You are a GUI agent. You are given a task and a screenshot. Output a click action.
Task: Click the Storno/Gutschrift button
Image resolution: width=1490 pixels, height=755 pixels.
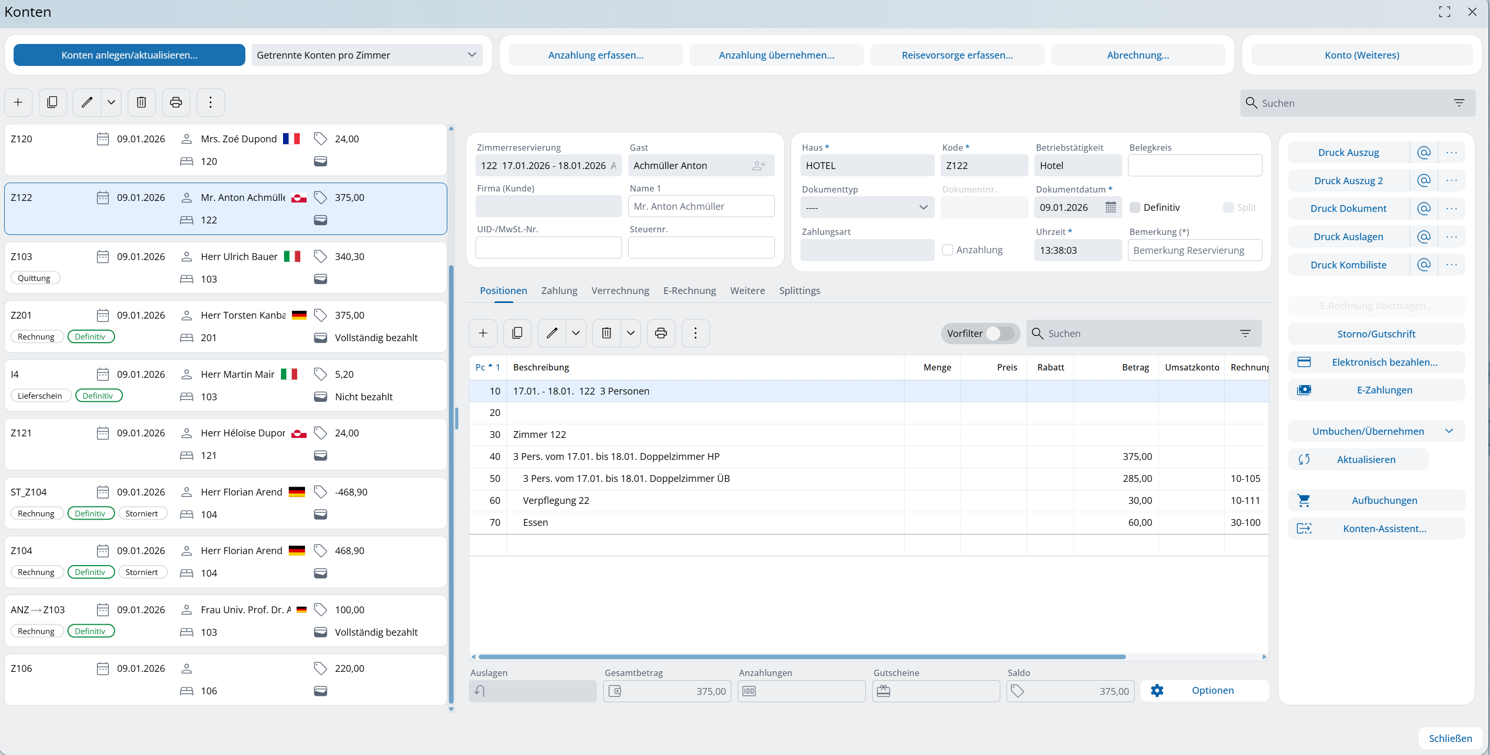tap(1375, 334)
